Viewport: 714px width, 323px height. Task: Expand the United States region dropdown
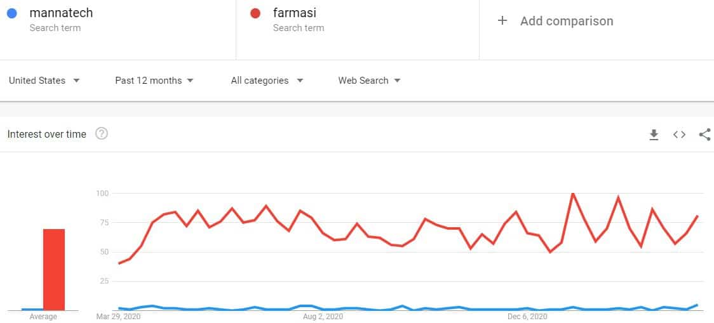[x=44, y=81]
